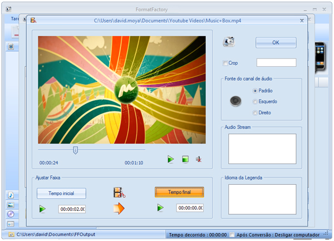The height and width of the screenshot is (241, 334).
Task: Click the speaker audio channel icon
Action: (x=237, y=101)
